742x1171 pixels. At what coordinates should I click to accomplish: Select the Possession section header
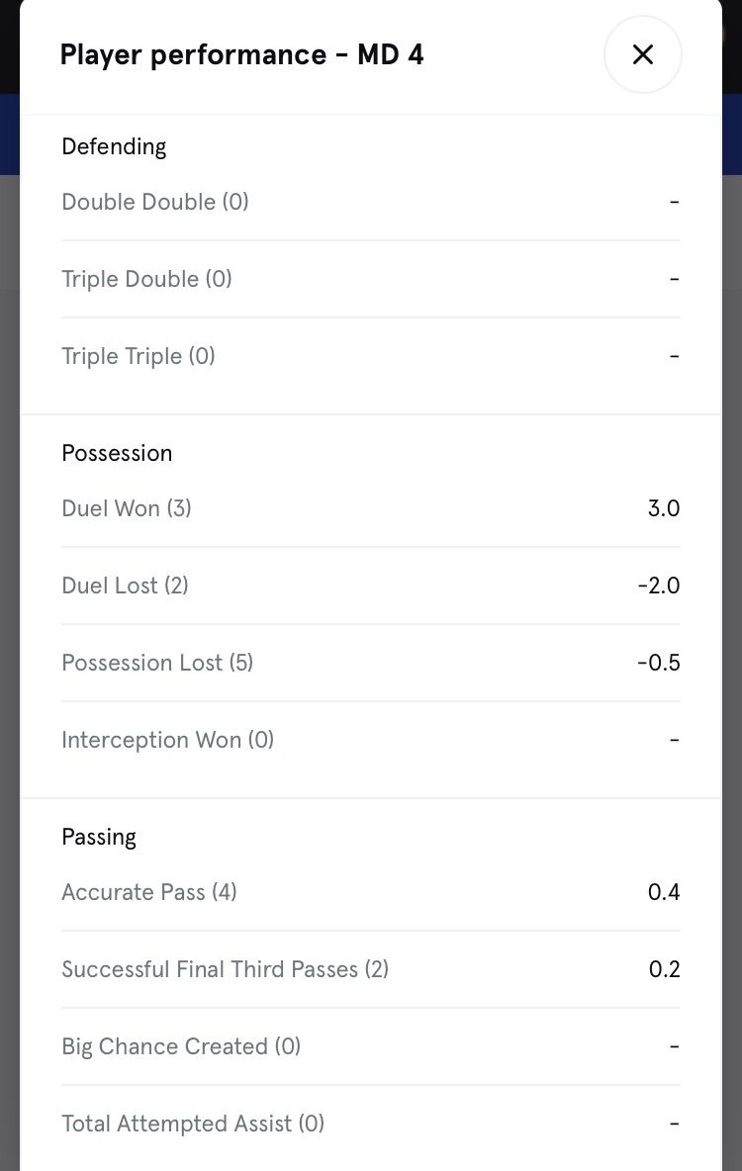coord(117,453)
